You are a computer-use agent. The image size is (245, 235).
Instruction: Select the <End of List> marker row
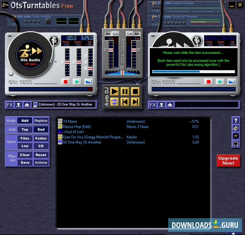click(x=128, y=132)
